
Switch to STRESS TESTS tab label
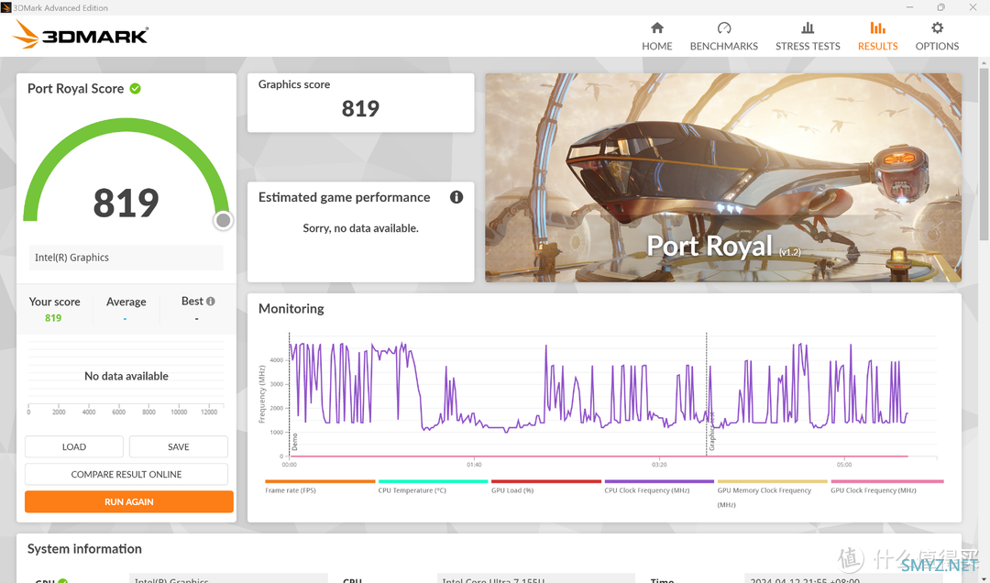[x=808, y=46]
